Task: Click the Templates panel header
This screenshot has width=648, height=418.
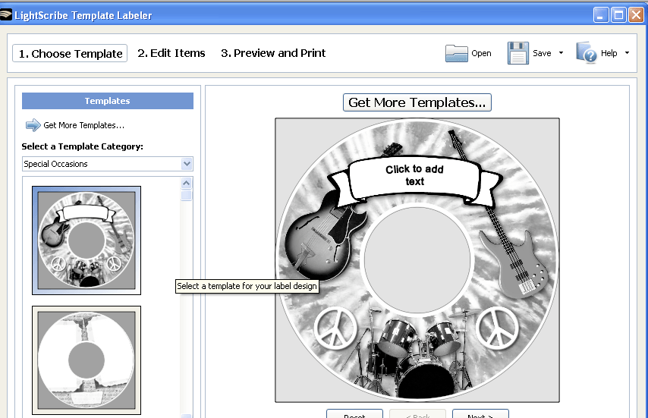Action: [x=108, y=101]
